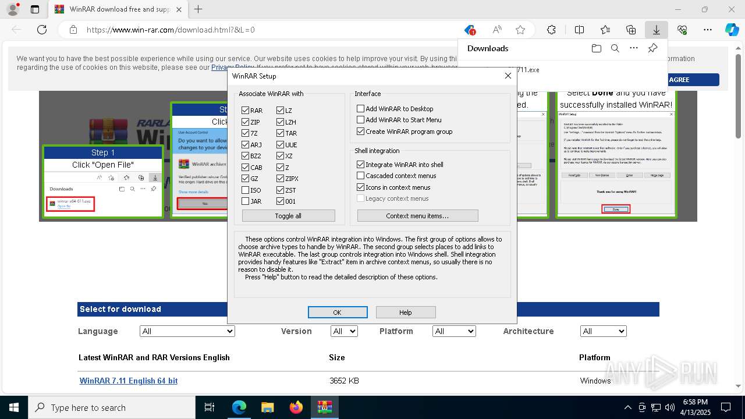Open the tab actions menu icon
This screenshot has height=419, width=745.
[x=35, y=9]
